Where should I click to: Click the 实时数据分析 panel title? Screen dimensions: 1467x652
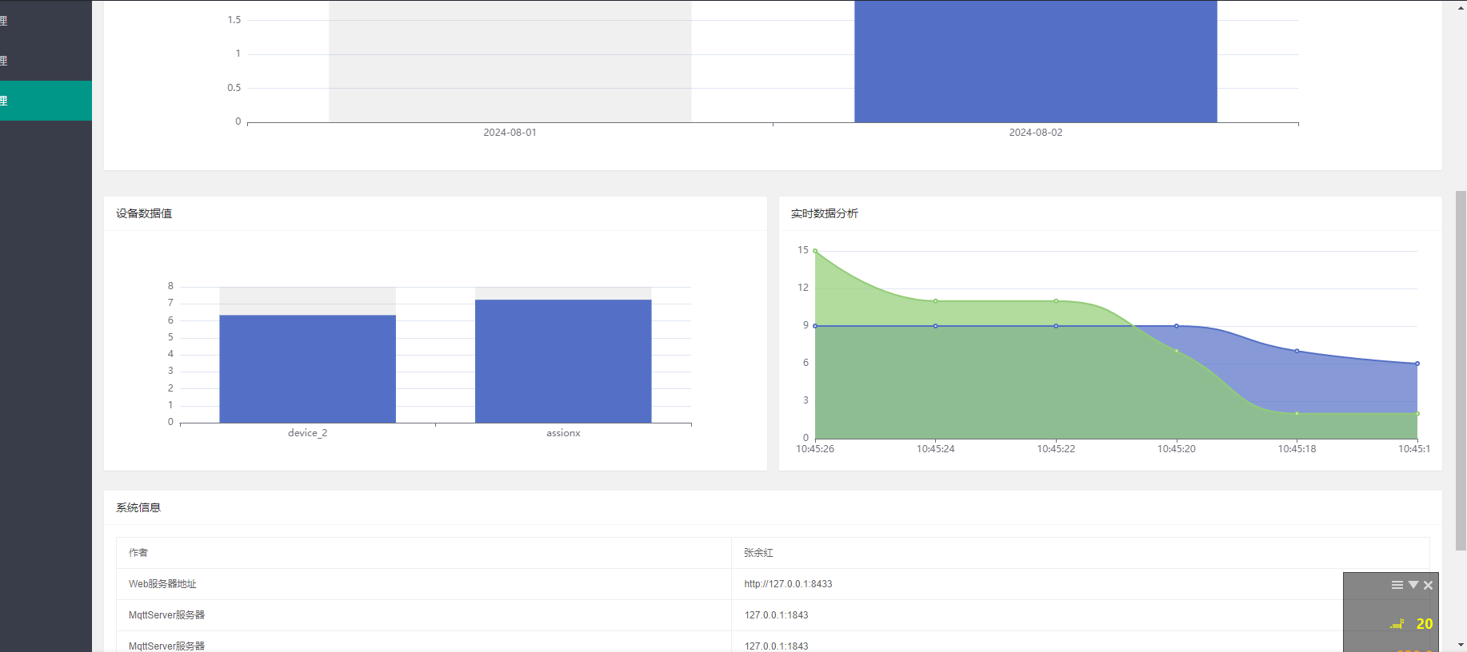pyautogui.click(x=825, y=213)
